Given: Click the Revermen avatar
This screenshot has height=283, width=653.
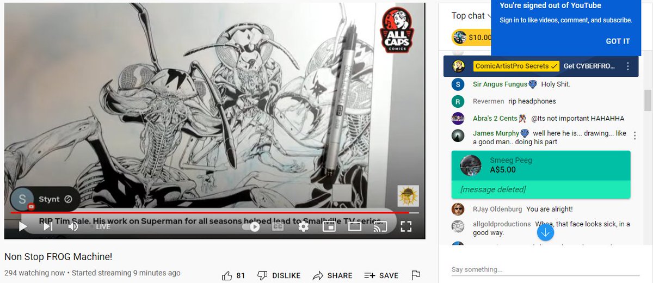Looking at the screenshot, I should point(458,101).
